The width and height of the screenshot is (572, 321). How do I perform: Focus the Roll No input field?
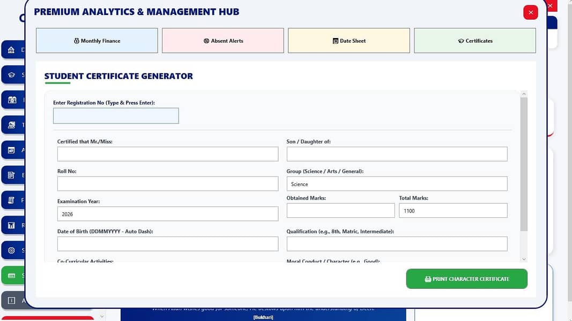pos(168,184)
